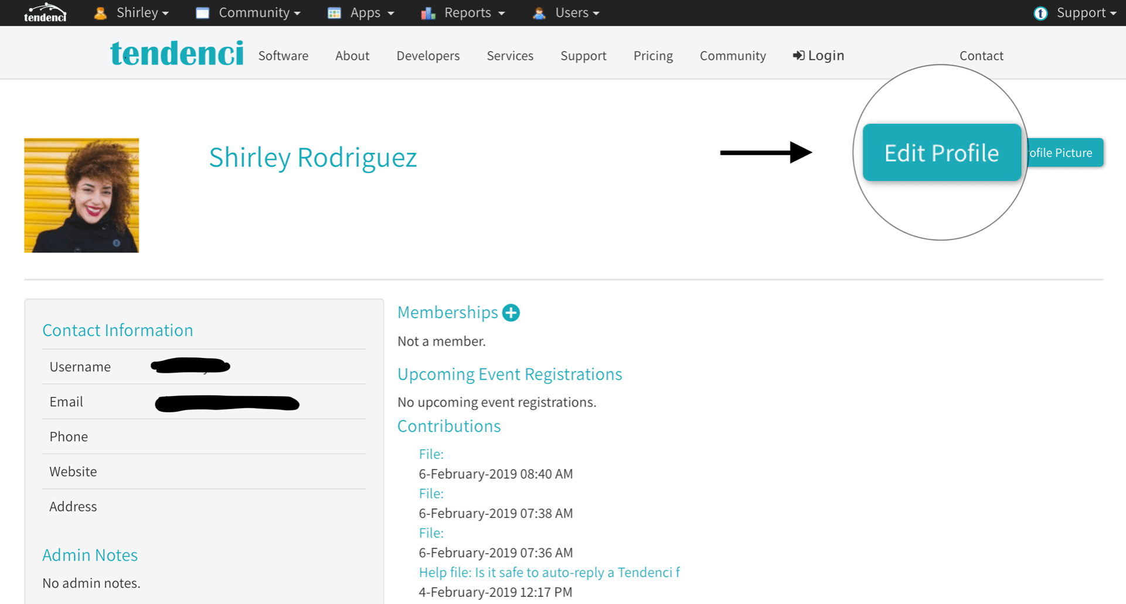The width and height of the screenshot is (1126, 604).
Task: Open Upcoming Event Registrations link
Action: pos(510,374)
